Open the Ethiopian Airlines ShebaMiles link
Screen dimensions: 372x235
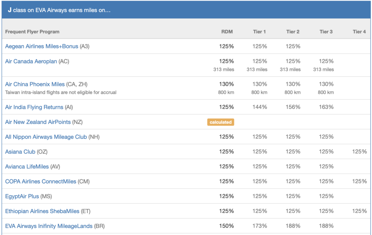[42, 211]
